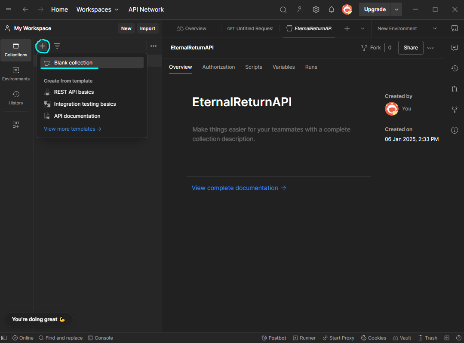Viewport: 464px width, 343px height.
Task: Open the hamburger main menu
Action: 9,9
